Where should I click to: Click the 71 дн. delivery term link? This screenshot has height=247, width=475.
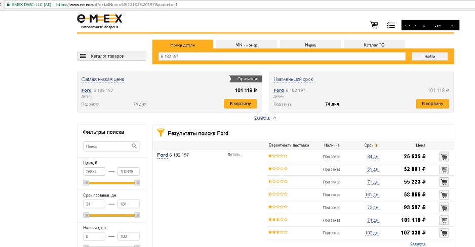coord(373,182)
